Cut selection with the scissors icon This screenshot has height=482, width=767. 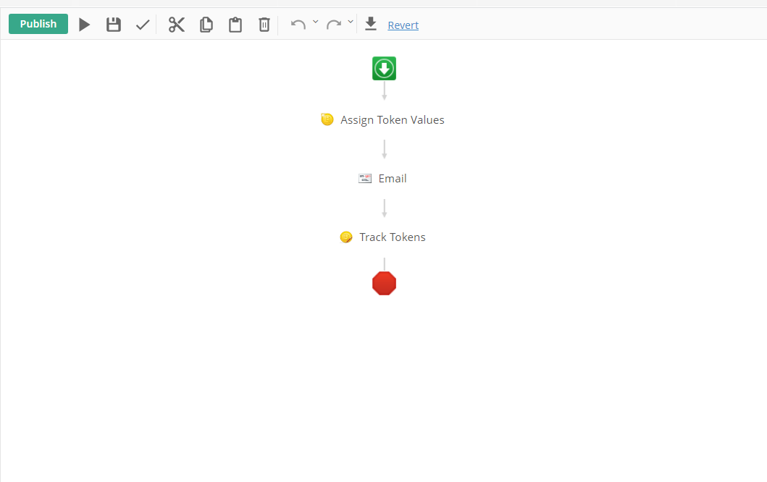(177, 25)
